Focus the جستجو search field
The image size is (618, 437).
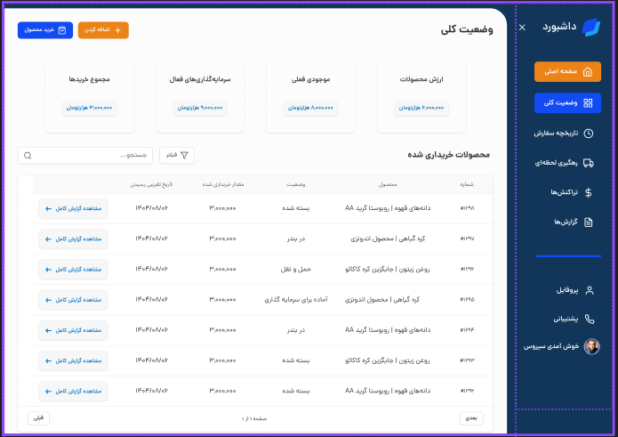[x=85, y=156]
